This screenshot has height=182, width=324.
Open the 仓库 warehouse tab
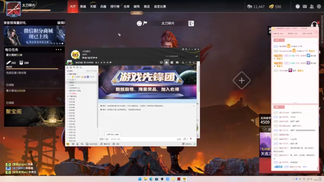point(126,6)
